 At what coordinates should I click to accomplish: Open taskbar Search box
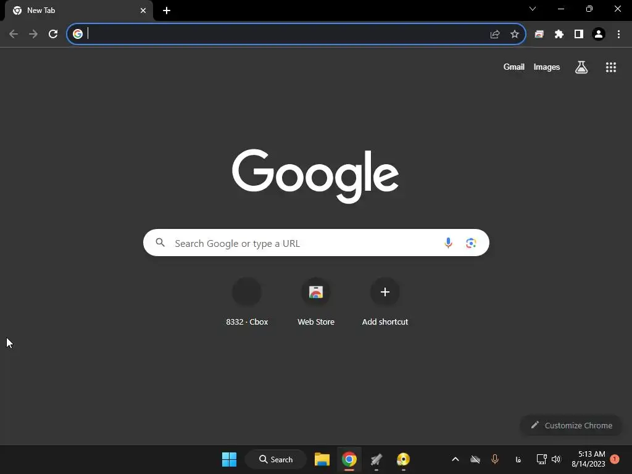coord(276,459)
